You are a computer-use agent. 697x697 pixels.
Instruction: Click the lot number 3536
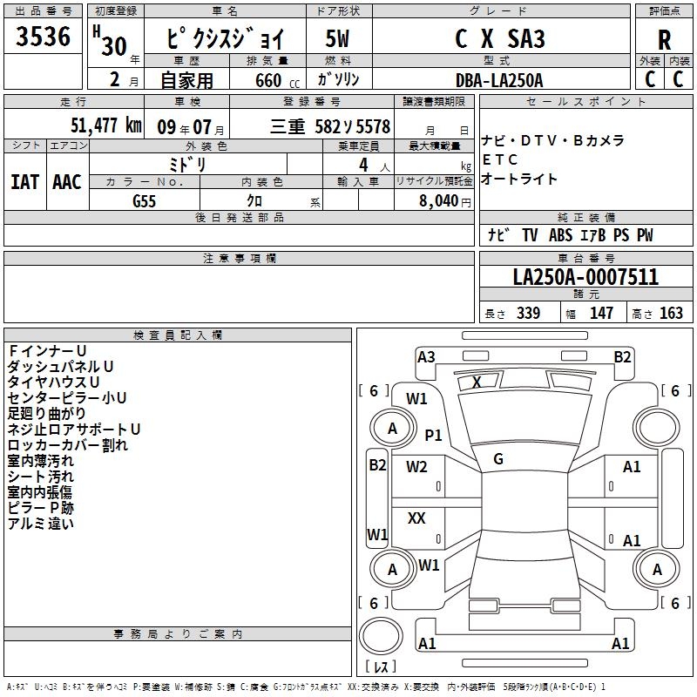point(44,37)
